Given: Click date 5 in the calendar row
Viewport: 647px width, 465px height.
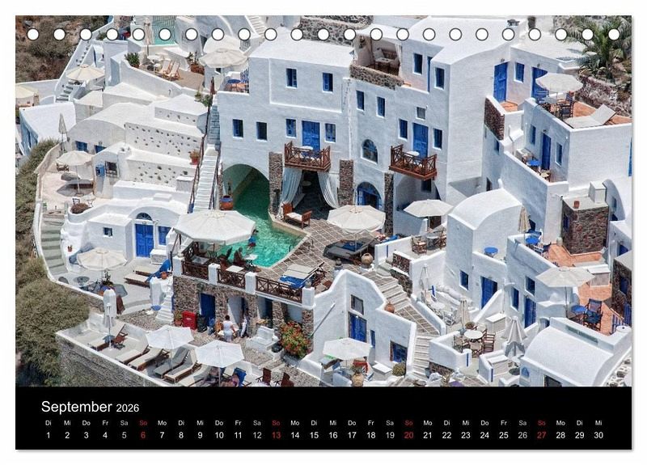Looking at the screenshot, I should coord(125,435).
